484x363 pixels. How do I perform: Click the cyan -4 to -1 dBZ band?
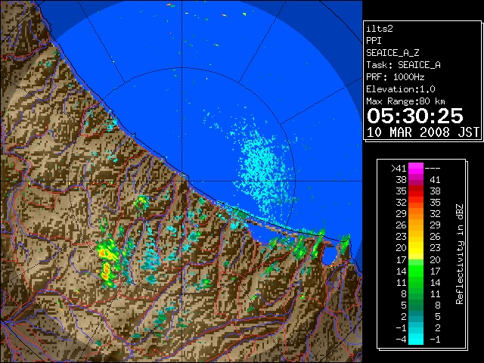coord(416,339)
